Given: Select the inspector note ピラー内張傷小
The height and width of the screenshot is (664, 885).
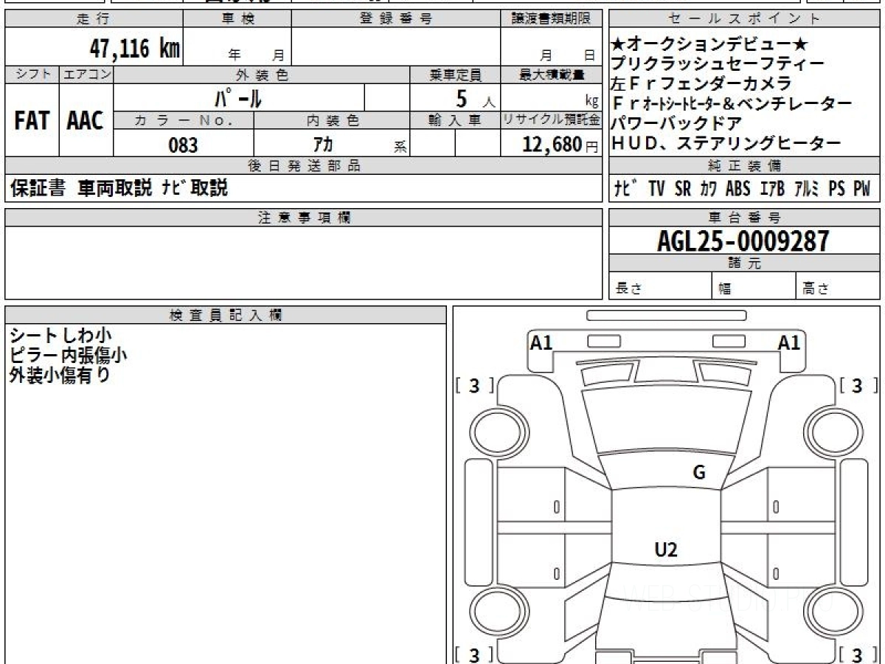Looking at the screenshot, I should coord(69,355).
